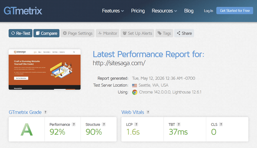This screenshot has height=148, width=257.
Task: Click Get Started for Free button
Action: coord(235,10)
